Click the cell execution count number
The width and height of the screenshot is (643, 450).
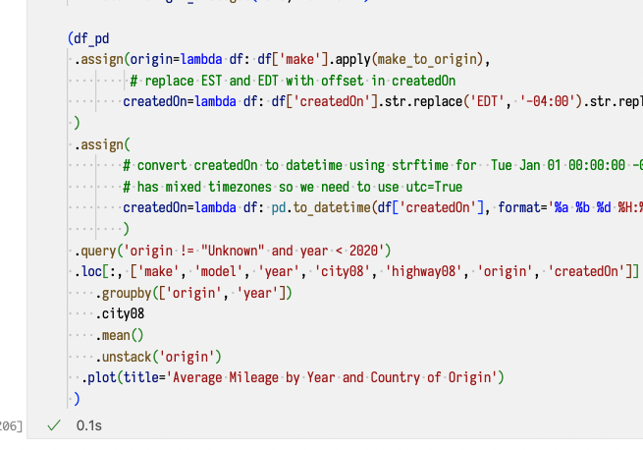[x=12, y=425]
